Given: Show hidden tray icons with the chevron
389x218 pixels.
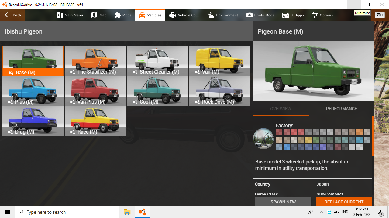Looking at the screenshot, I should point(321,212).
